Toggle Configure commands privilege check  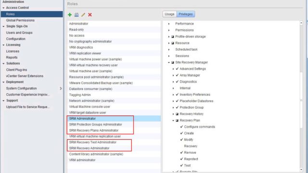tap(181, 127)
